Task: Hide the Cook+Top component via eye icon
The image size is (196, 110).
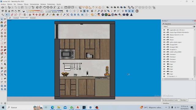Action: coord(164,32)
